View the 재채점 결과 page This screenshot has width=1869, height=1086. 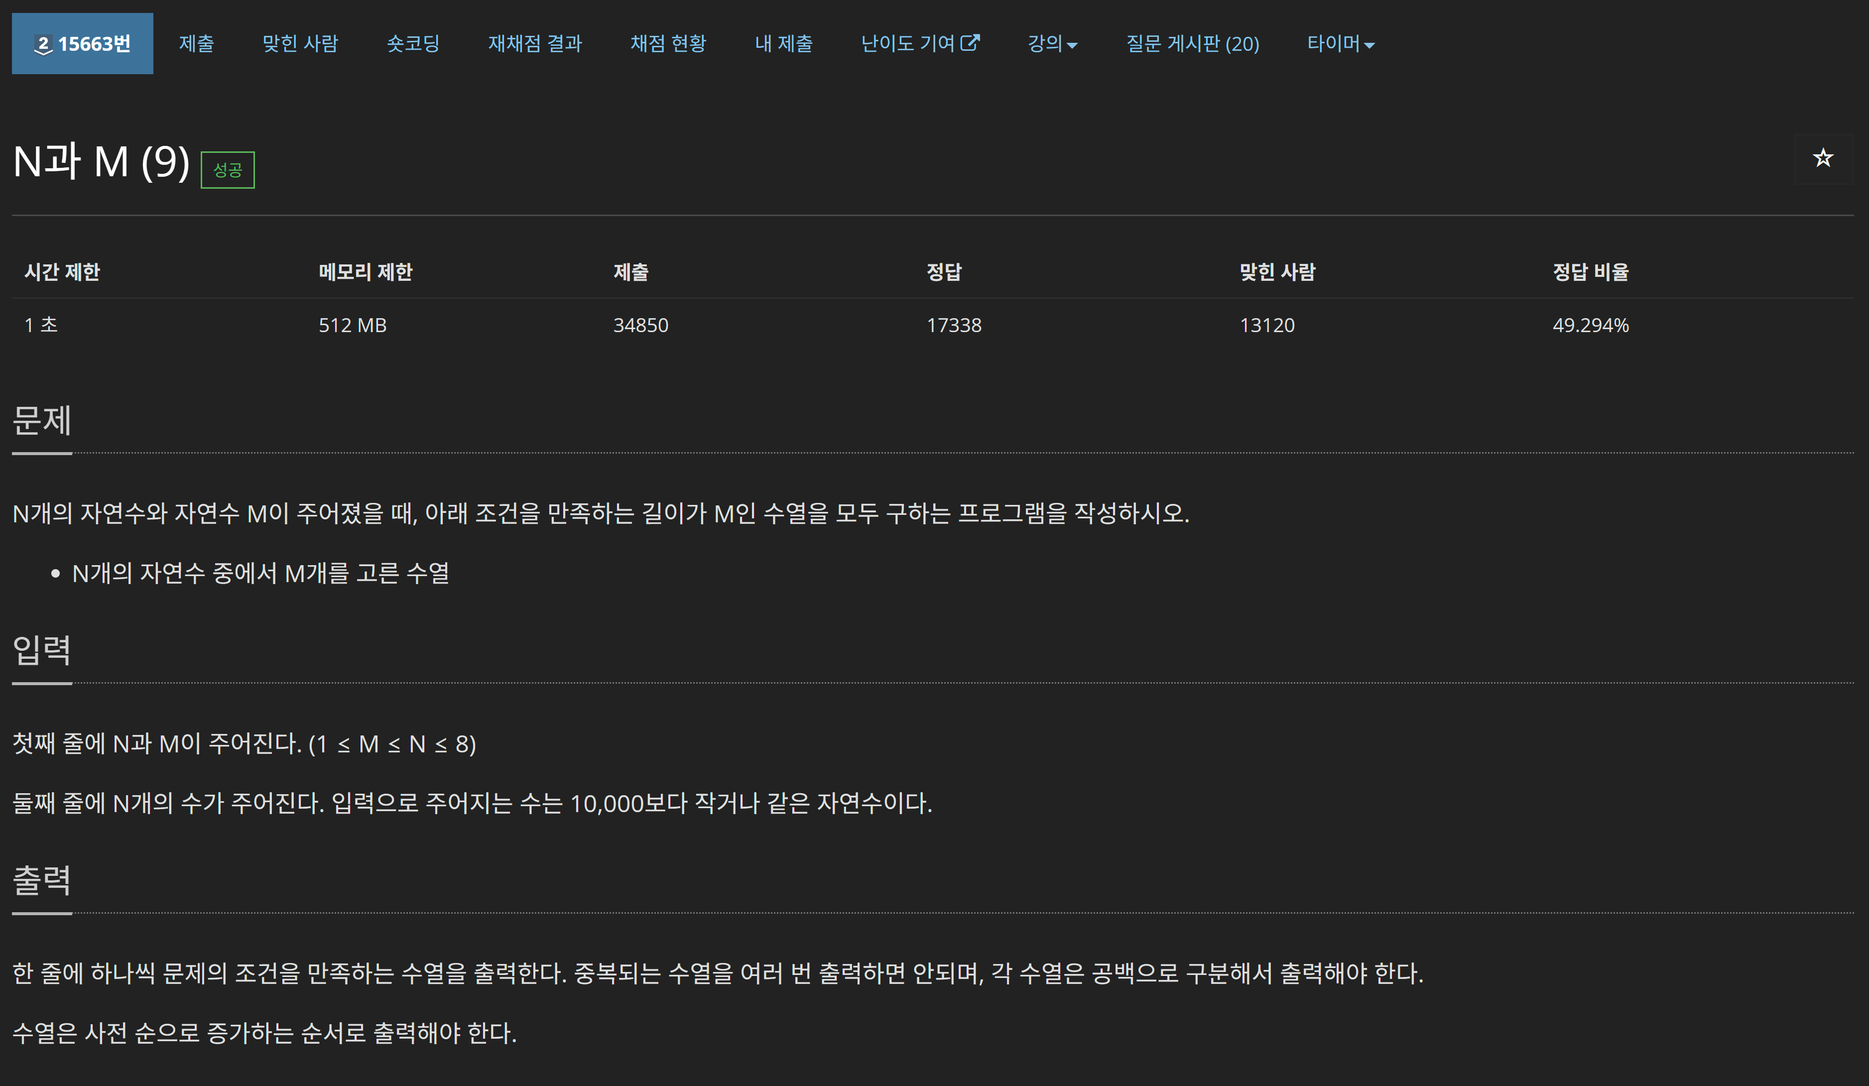point(535,44)
